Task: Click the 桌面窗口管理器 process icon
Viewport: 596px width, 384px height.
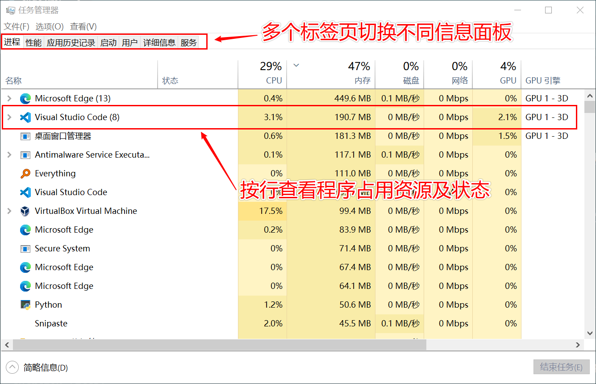Action: click(25, 136)
